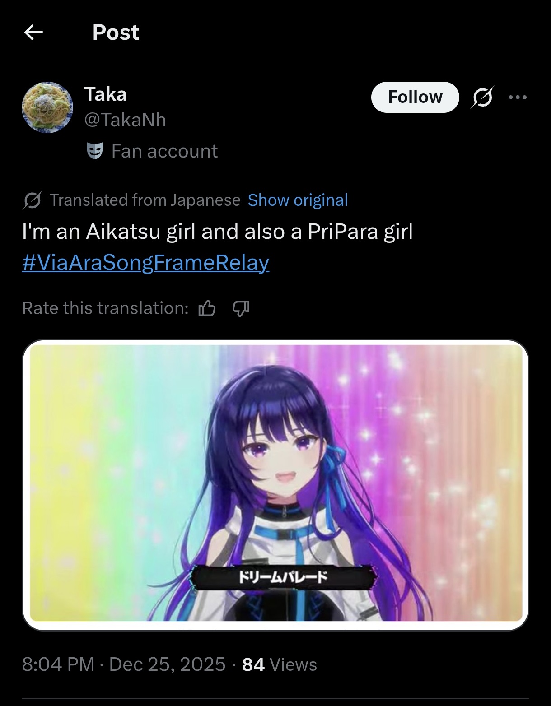Open the Fan account label info
551x706 pixels.
pyautogui.click(x=164, y=151)
